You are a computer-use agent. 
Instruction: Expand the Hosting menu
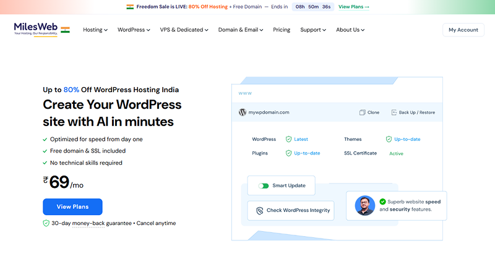pyautogui.click(x=95, y=30)
